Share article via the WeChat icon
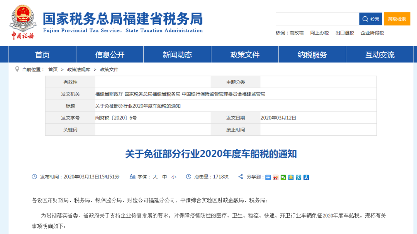Image resolution: width=417 pixels, height=234 pixels. click(283, 177)
